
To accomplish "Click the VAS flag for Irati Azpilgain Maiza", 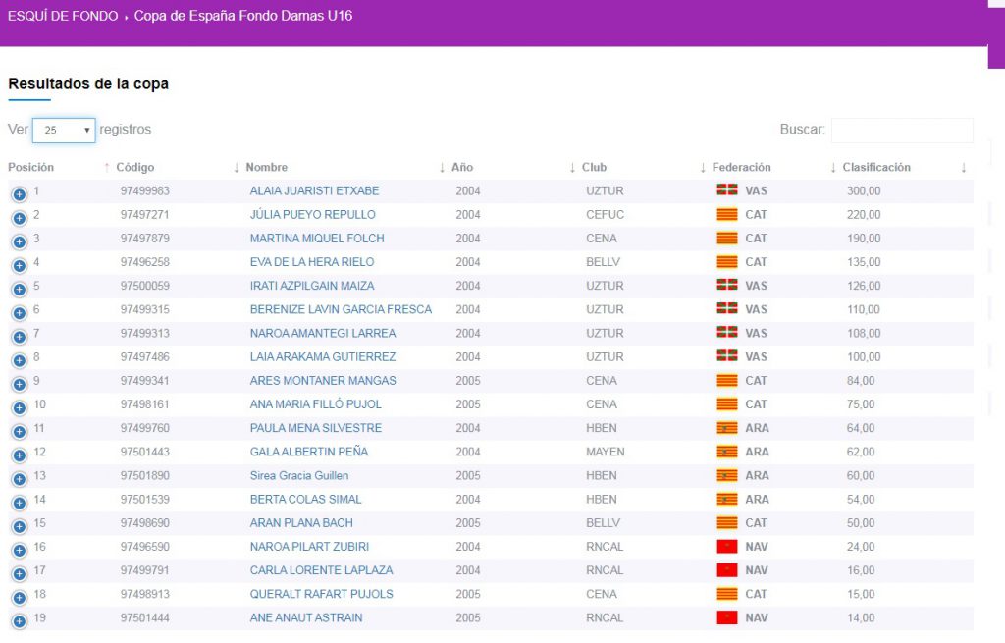I will (727, 286).
